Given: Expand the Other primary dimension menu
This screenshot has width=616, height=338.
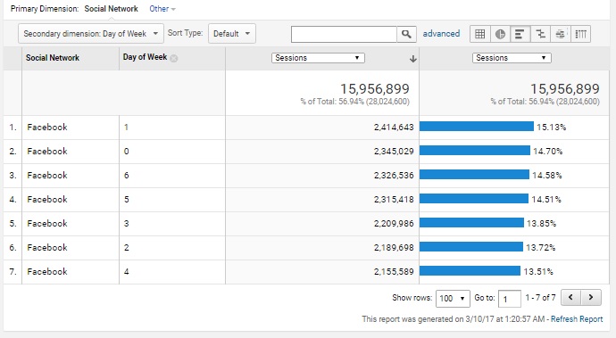Looking at the screenshot, I should pos(162,9).
